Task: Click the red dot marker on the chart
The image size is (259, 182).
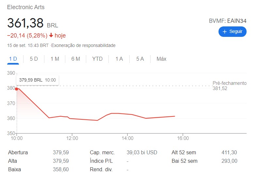Action: (x=17, y=89)
